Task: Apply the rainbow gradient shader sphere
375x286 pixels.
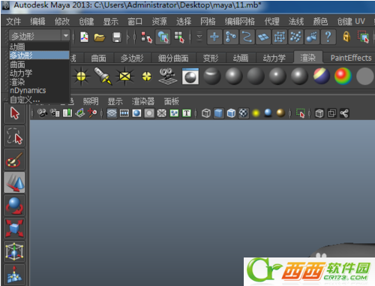Action: point(343,76)
